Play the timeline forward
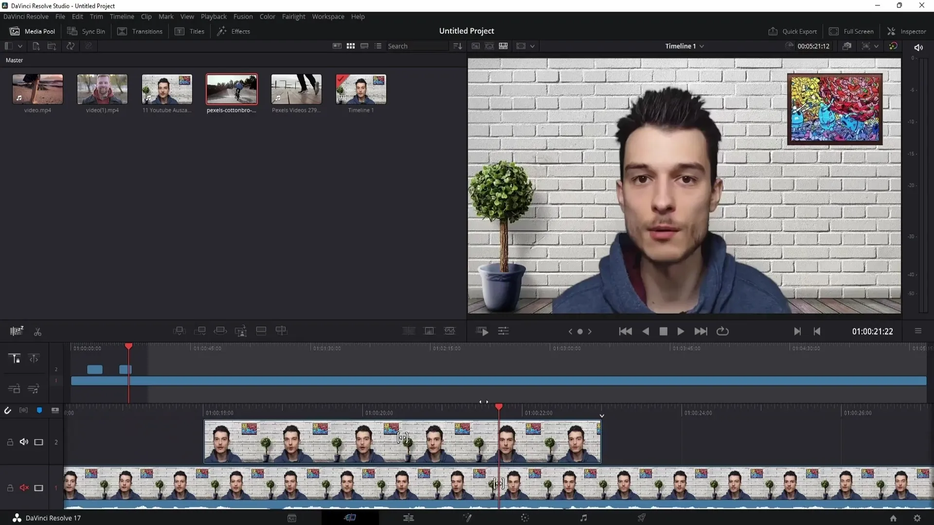The width and height of the screenshot is (934, 525). (681, 331)
